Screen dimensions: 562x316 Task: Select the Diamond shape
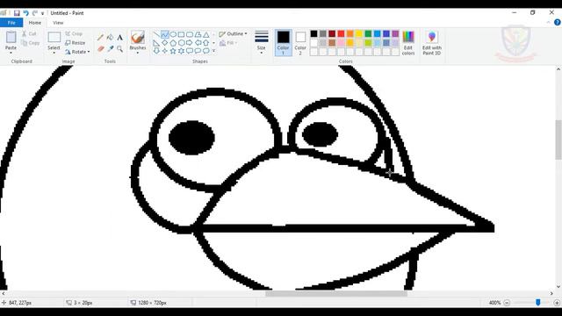click(164, 43)
